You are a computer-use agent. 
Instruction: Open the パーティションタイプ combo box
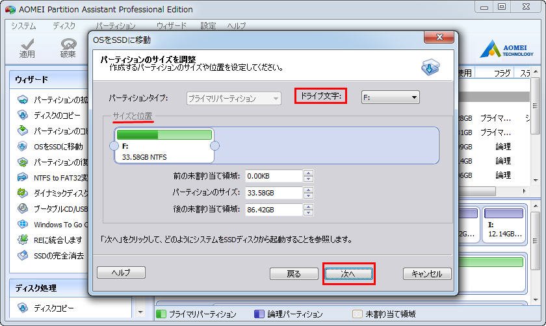tap(233, 99)
